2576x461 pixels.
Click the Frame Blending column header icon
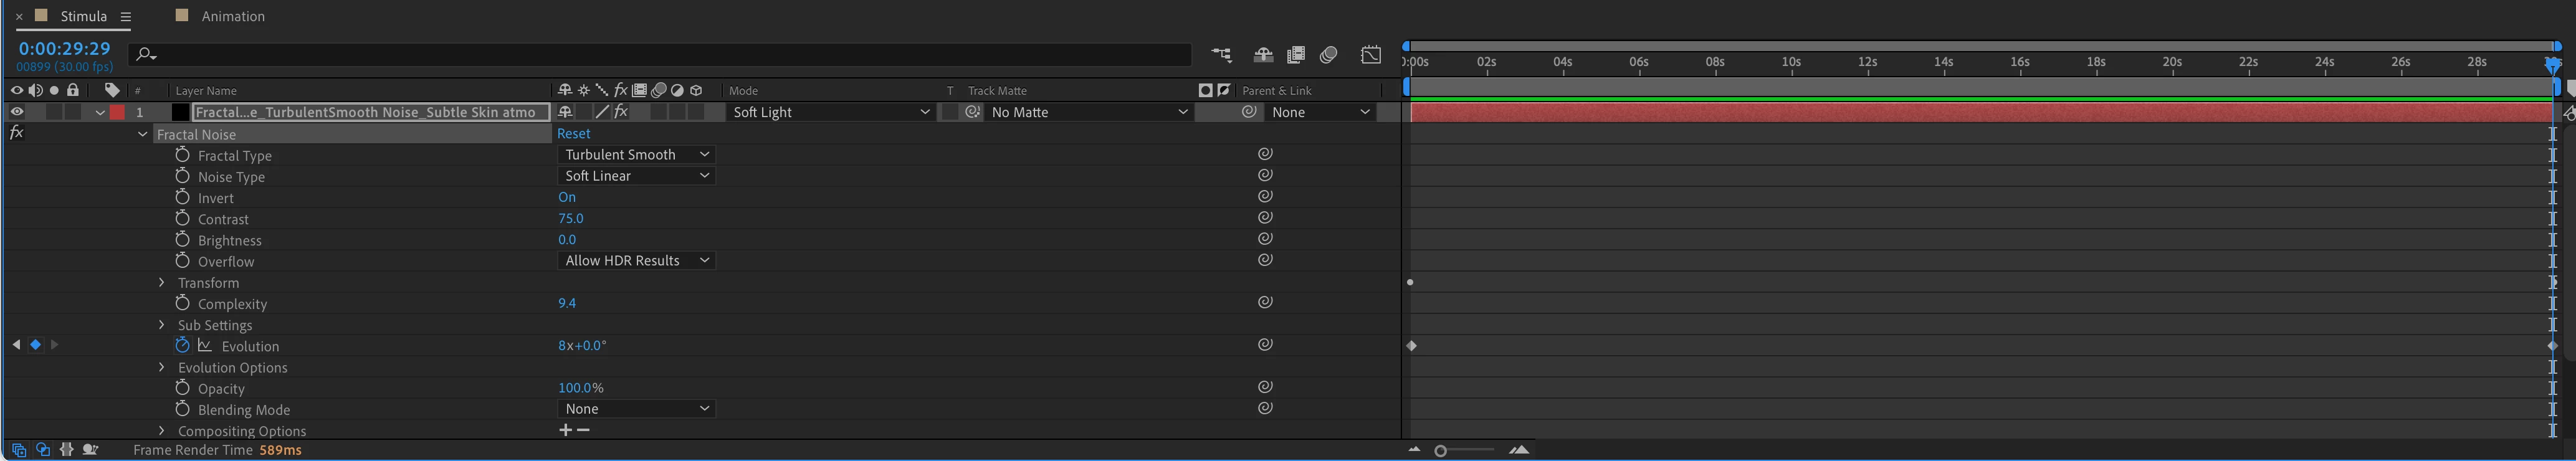click(640, 90)
